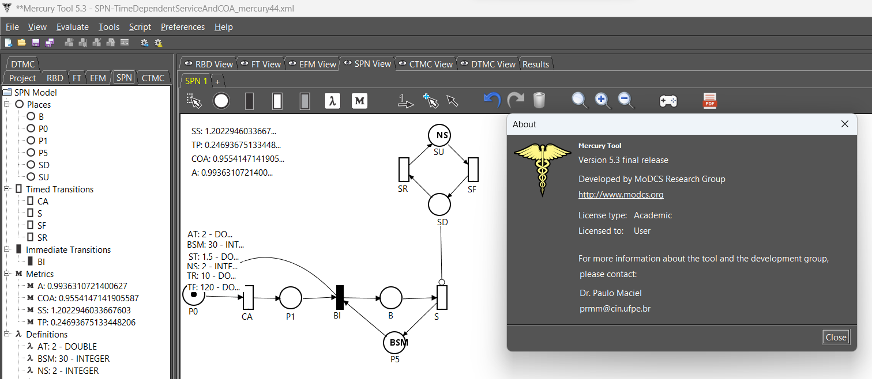Open the http://www.modcs.org link
This screenshot has width=872, height=379.
pyautogui.click(x=621, y=194)
